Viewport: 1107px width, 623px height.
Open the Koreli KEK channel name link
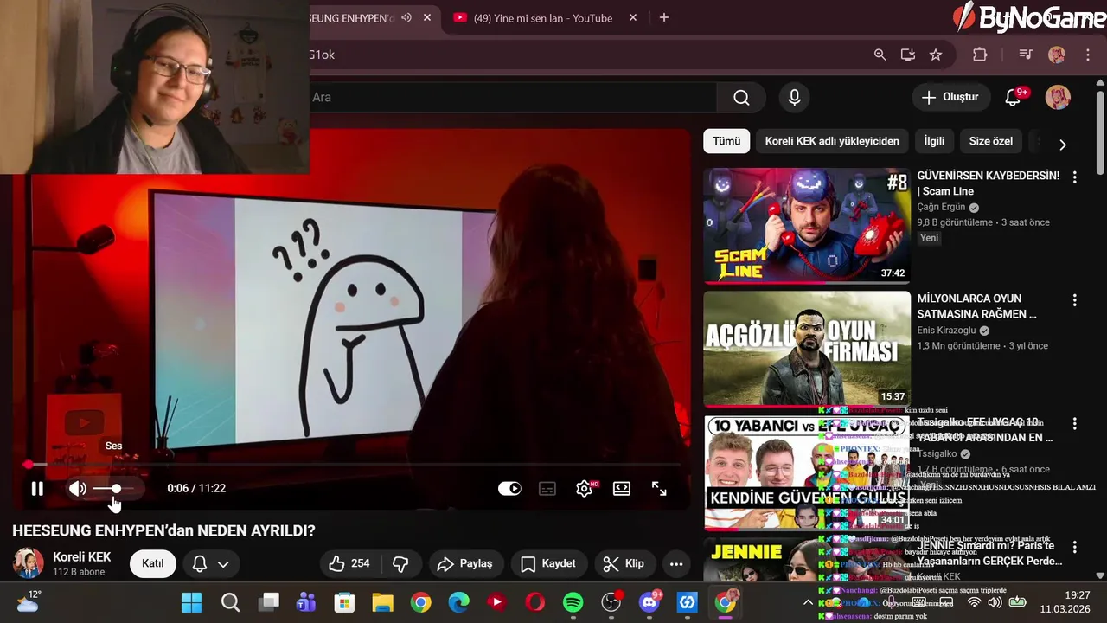click(x=82, y=557)
